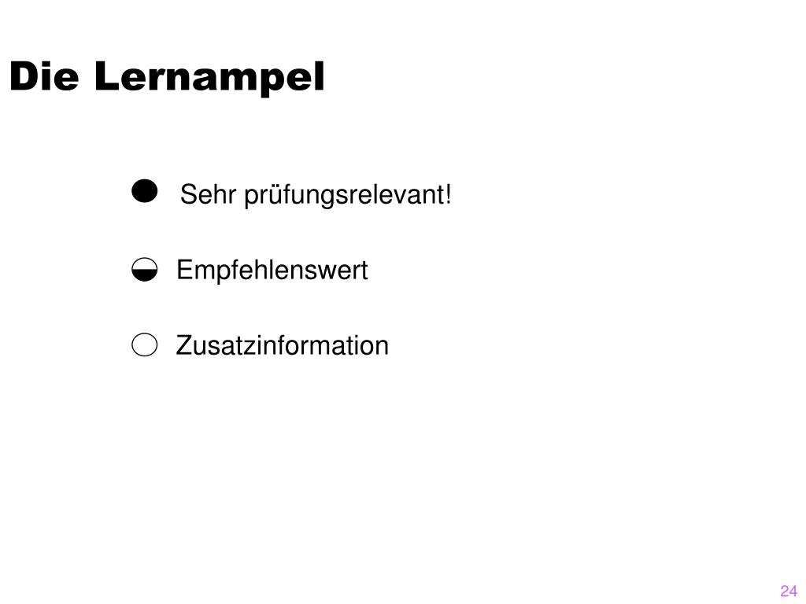Click the black lower half of the half-filled circle

pyautogui.click(x=145, y=276)
